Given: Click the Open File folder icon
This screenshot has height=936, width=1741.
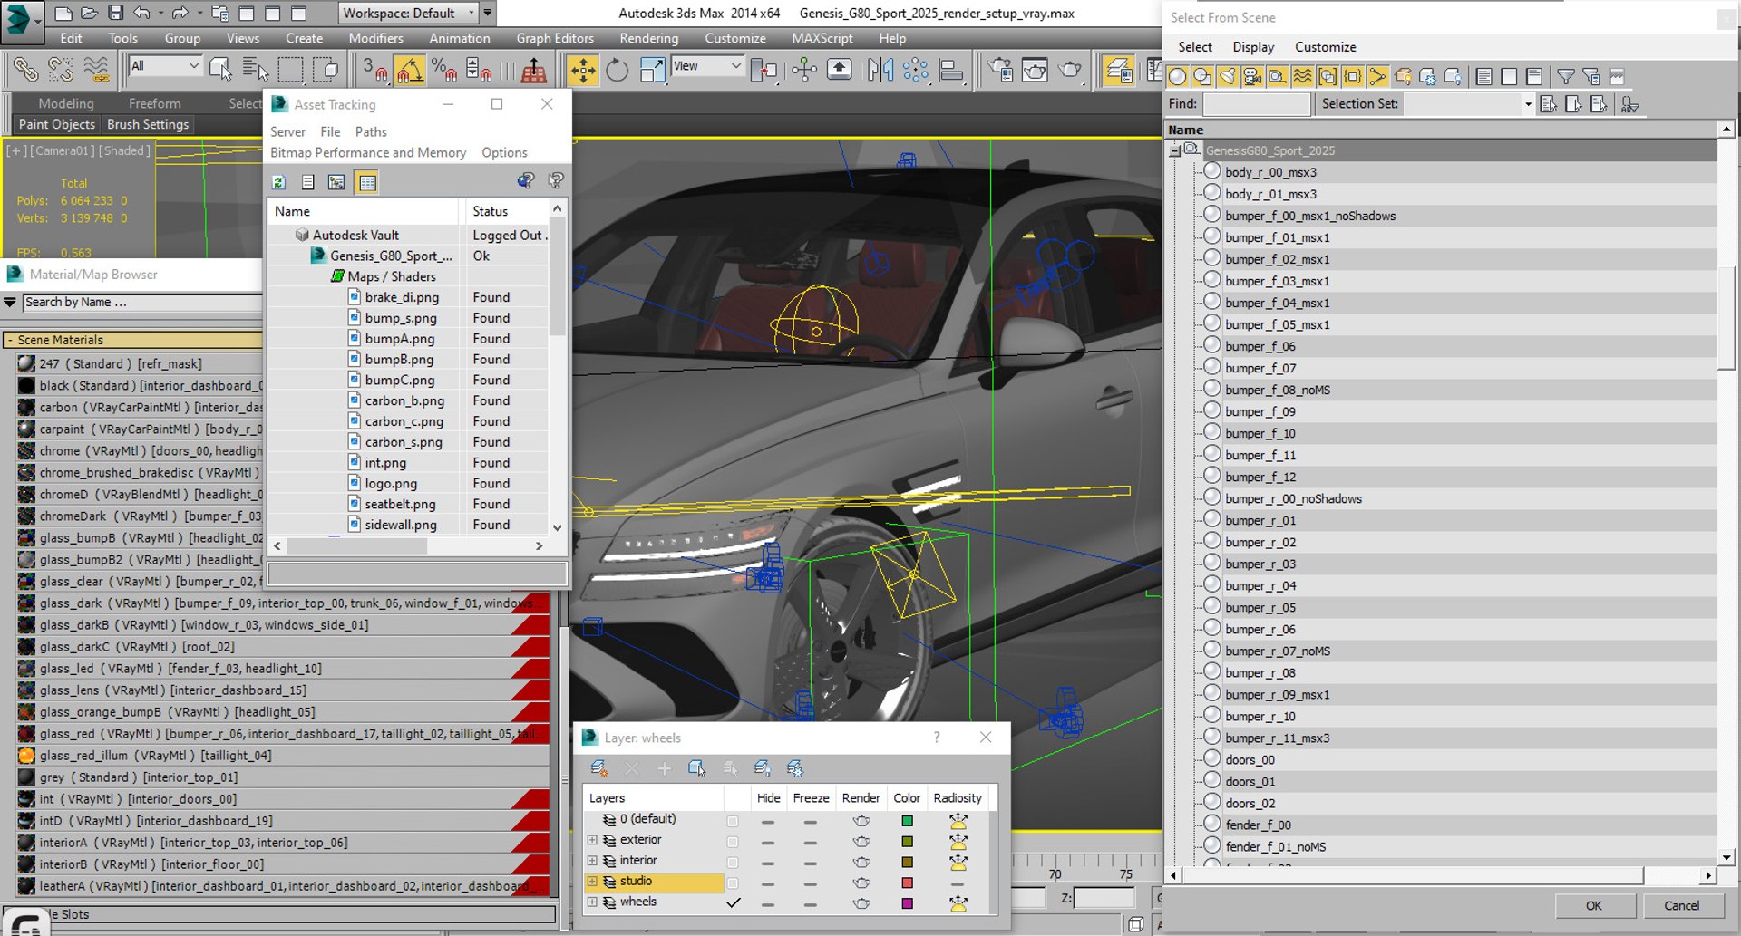Looking at the screenshot, I should 89,13.
